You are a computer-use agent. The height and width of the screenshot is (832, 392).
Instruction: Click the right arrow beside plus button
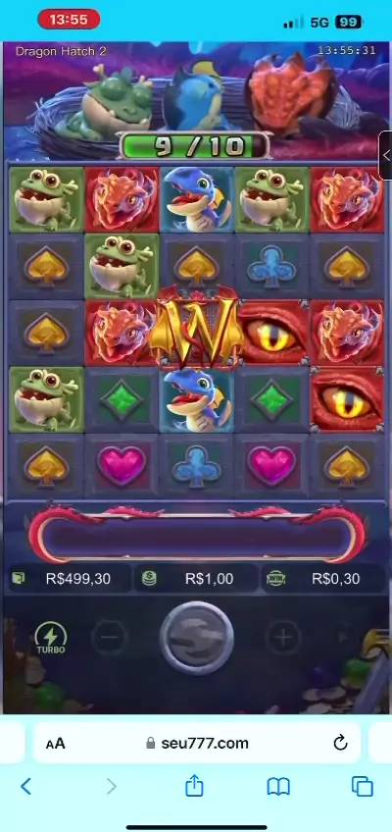pyautogui.click(x=342, y=637)
